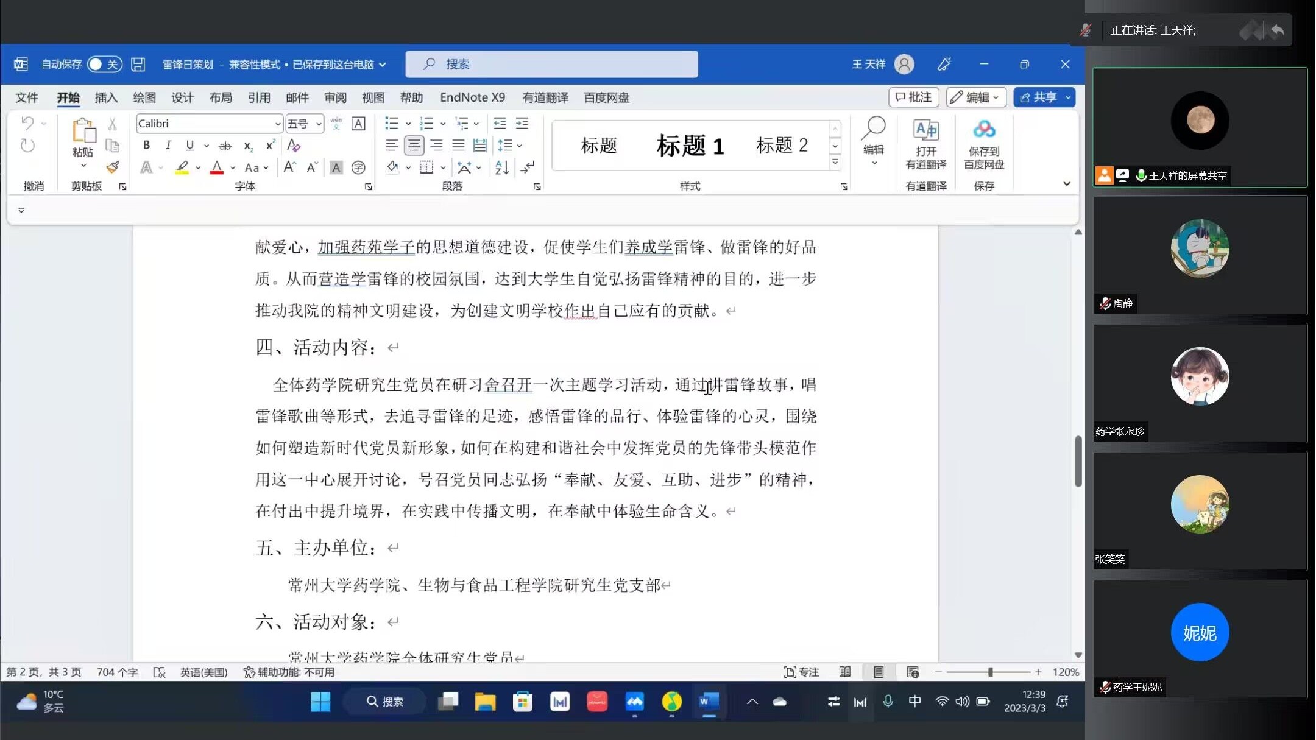Open the Share button dropdown arrow
Image resolution: width=1316 pixels, height=740 pixels.
(x=1068, y=97)
